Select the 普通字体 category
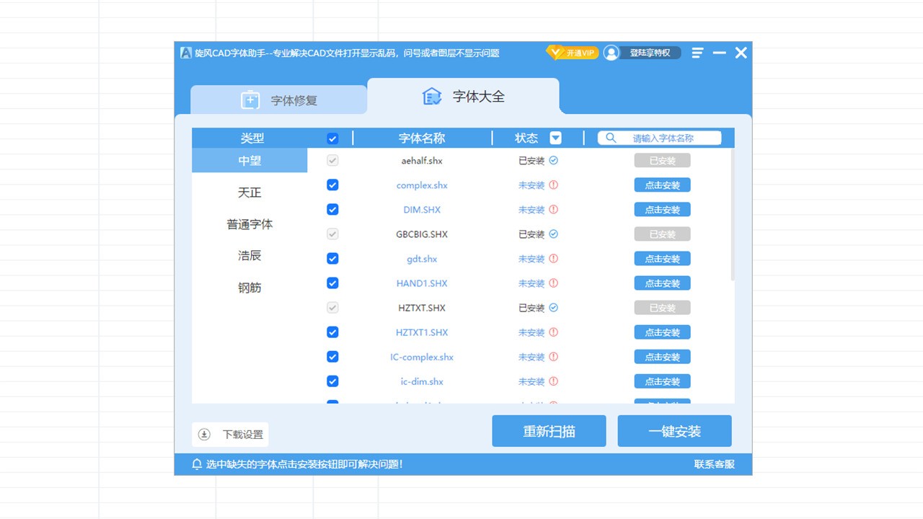This screenshot has height=519, width=923. 249,224
